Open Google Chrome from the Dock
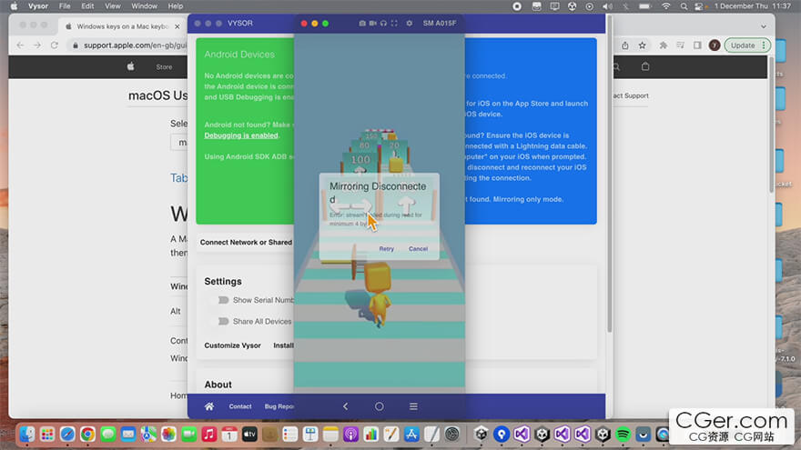This screenshot has width=801, height=450. click(x=88, y=435)
